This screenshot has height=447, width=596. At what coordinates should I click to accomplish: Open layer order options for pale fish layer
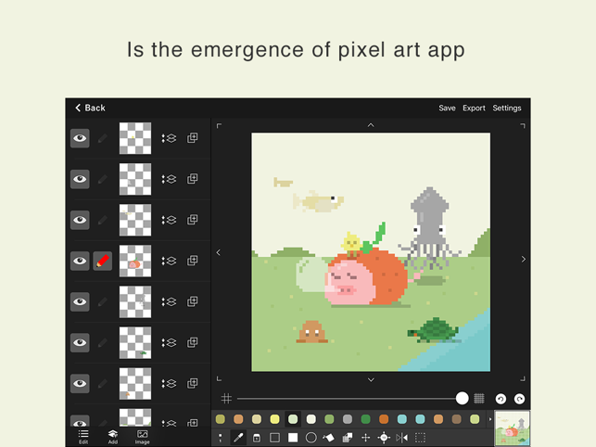(x=169, y=220)
